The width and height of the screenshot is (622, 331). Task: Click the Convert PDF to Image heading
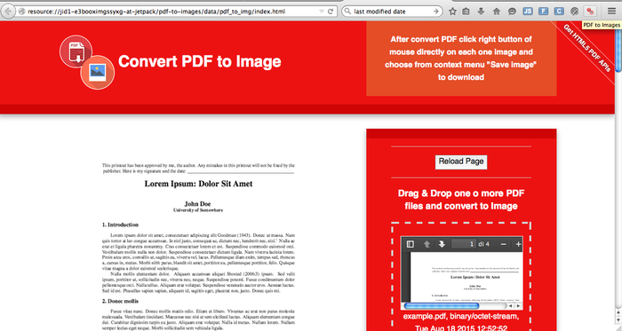(200, 61)
